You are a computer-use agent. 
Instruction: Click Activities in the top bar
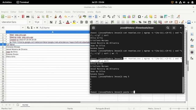pos(7,2)
